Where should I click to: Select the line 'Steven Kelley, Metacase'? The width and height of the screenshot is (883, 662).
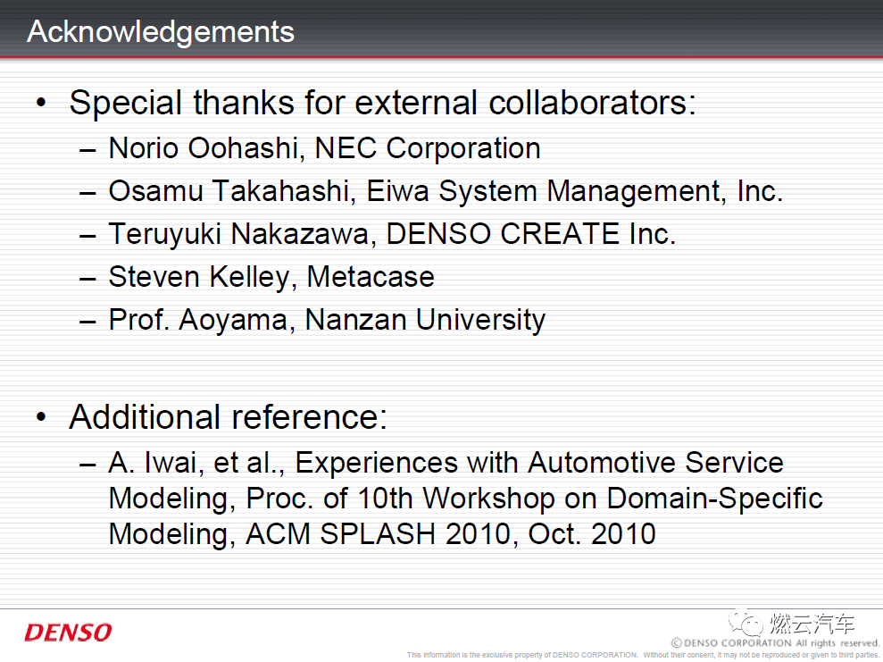pos(271,277)
